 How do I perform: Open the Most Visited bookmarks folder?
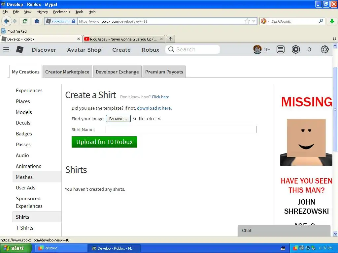(x=14, y=31)
